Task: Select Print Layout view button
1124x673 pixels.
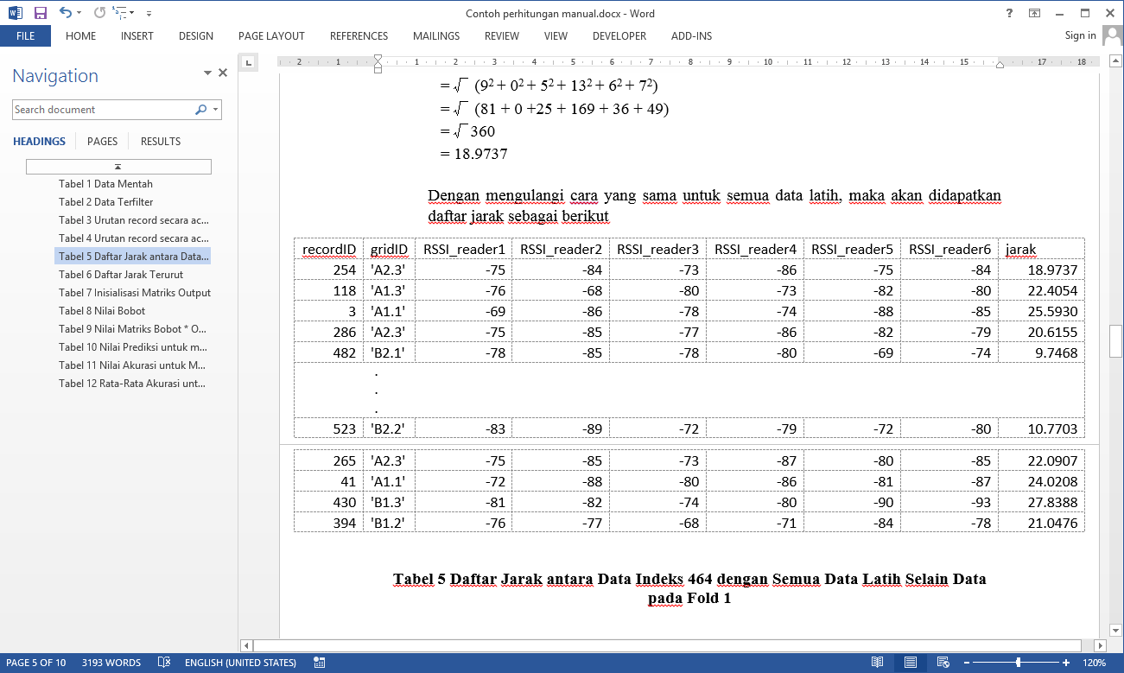Action: click(x=910, y=663)
